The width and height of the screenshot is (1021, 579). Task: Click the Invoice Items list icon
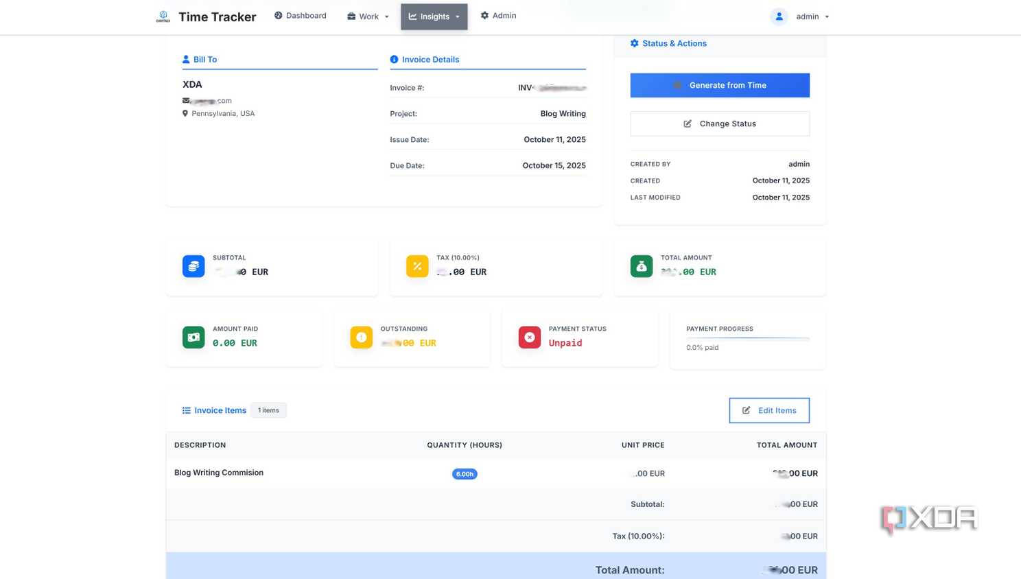click(186, 410)
